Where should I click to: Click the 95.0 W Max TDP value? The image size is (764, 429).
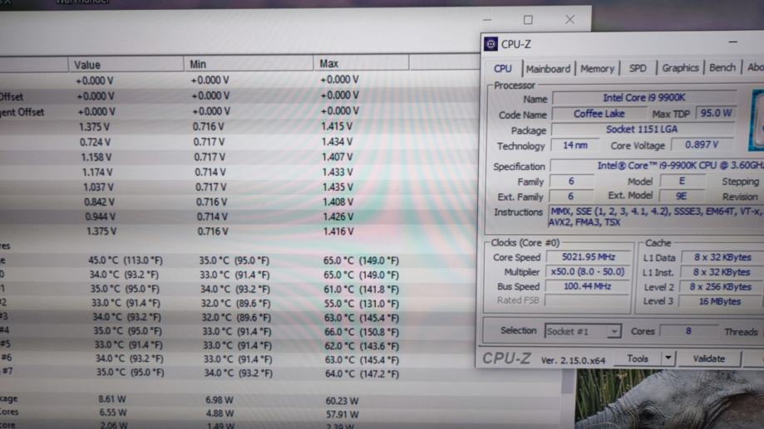(715, 113)
